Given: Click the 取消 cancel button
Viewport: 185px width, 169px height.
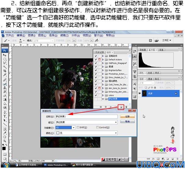Looking at the screenshot, I should pyautogui.click(x=127, y=122).
